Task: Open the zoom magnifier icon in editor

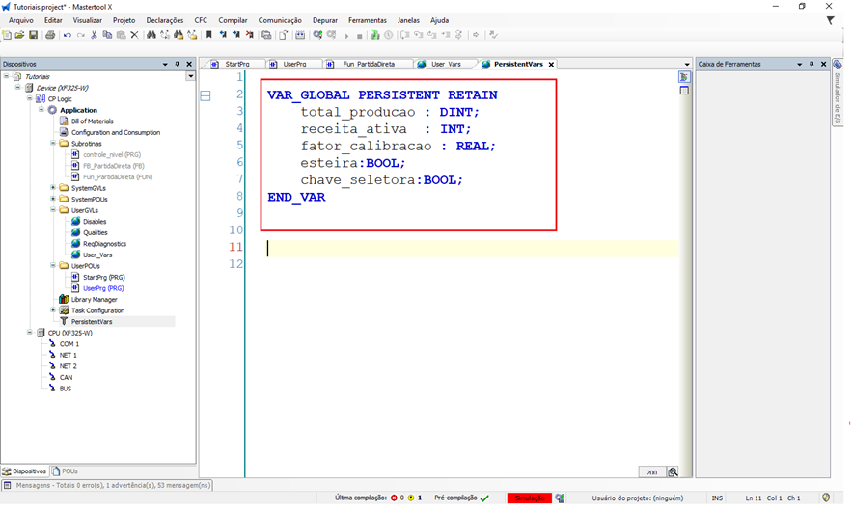Action: 673,471
